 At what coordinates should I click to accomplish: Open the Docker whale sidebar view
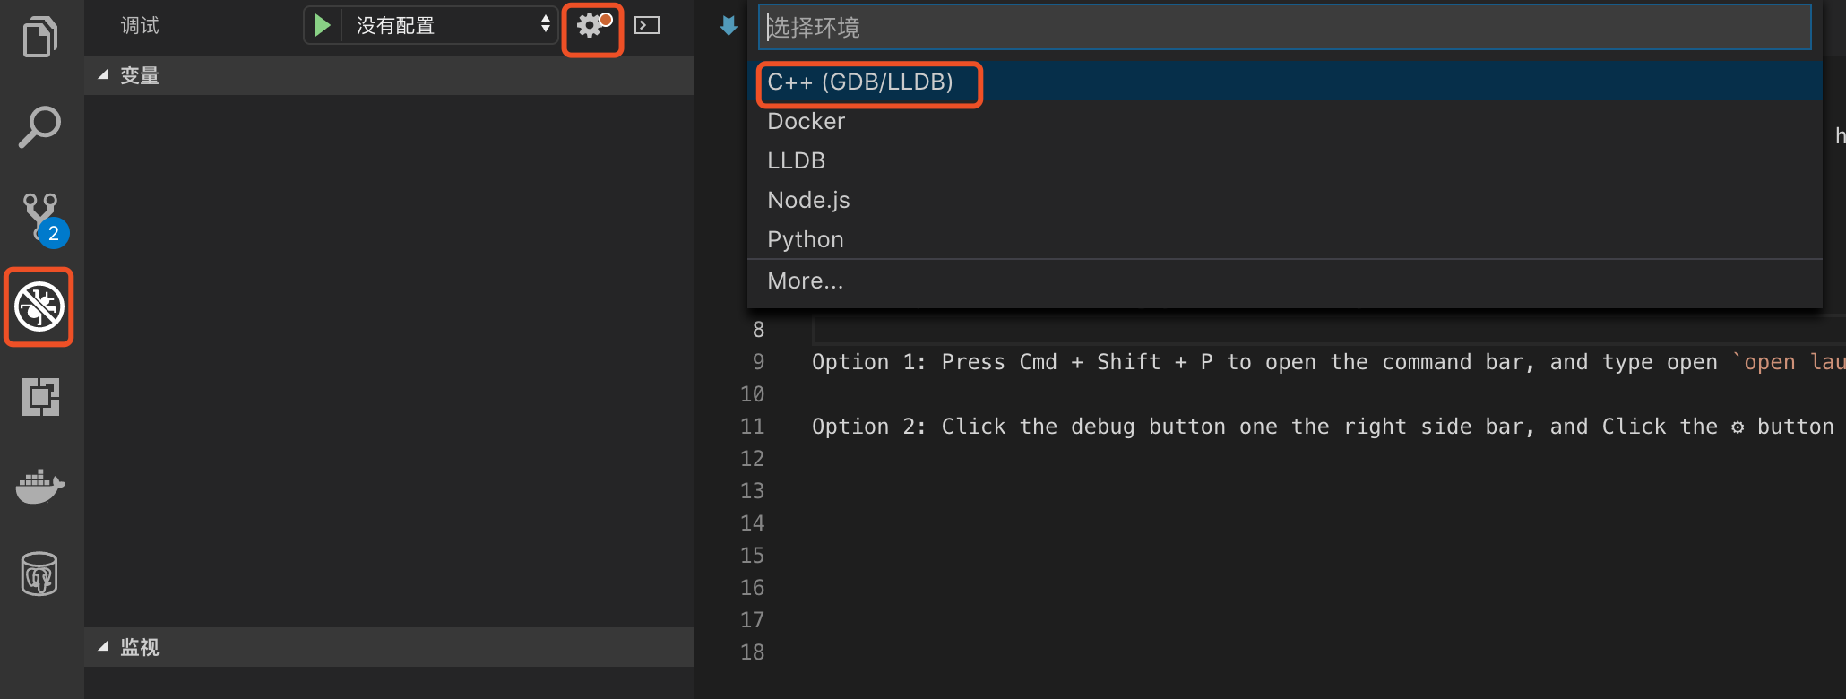coord(40,486)
